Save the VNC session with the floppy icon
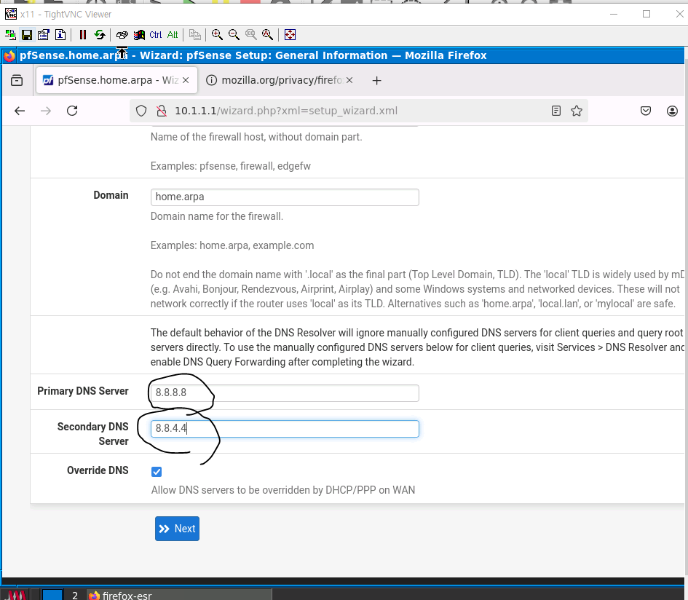The image size is (688, 600). 27,35
